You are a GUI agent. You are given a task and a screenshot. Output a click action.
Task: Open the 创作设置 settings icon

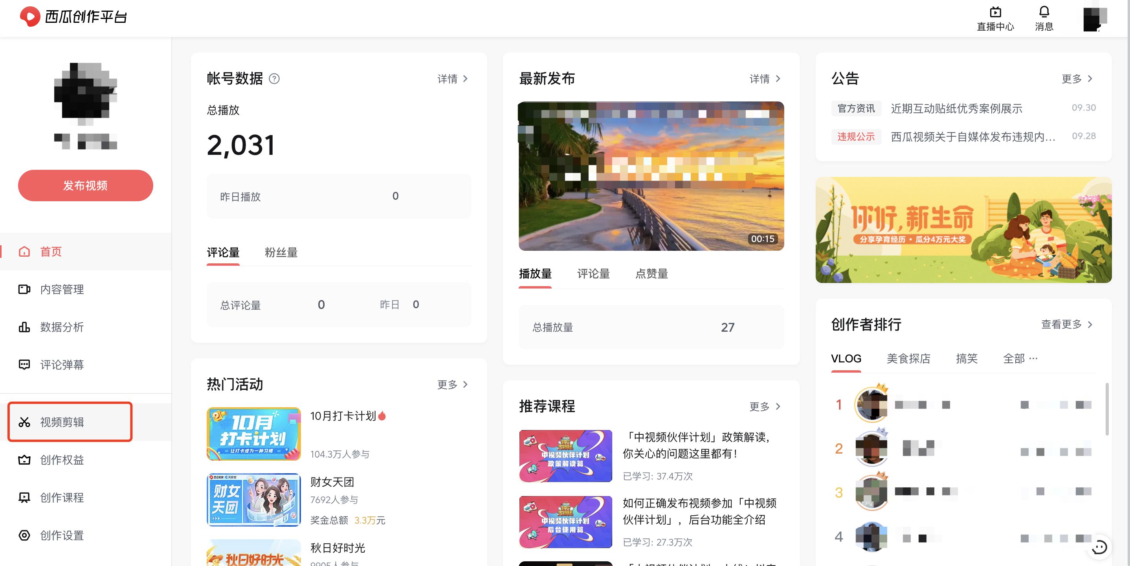[x=24, y=535]
